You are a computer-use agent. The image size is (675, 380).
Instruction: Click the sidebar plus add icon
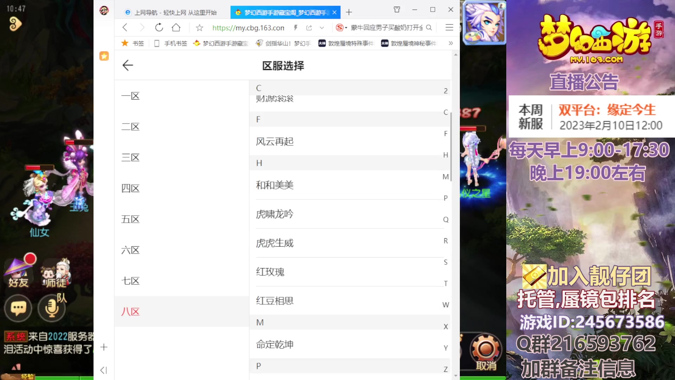coord(104,347)
